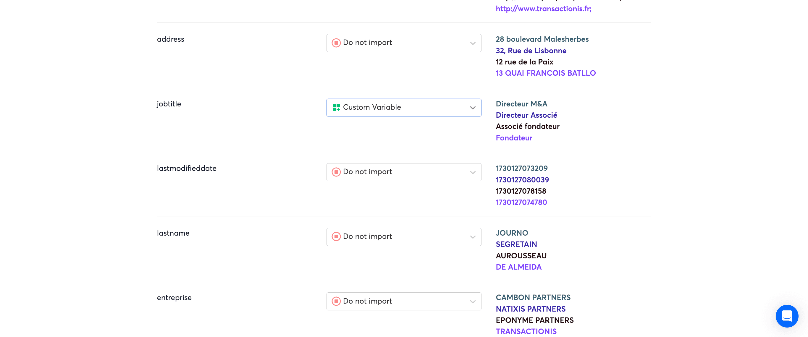Expand chevron of entreprise dropdown
808x337 pixels.
click(x=473, y=302)
